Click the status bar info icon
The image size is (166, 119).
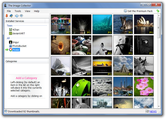(x=6, y=111)
